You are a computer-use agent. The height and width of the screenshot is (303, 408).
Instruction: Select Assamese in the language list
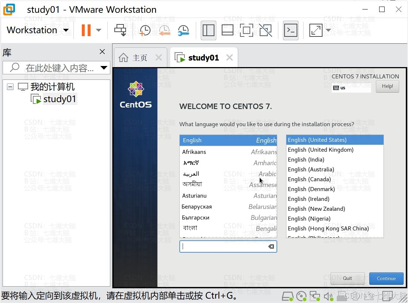(228, 184)
